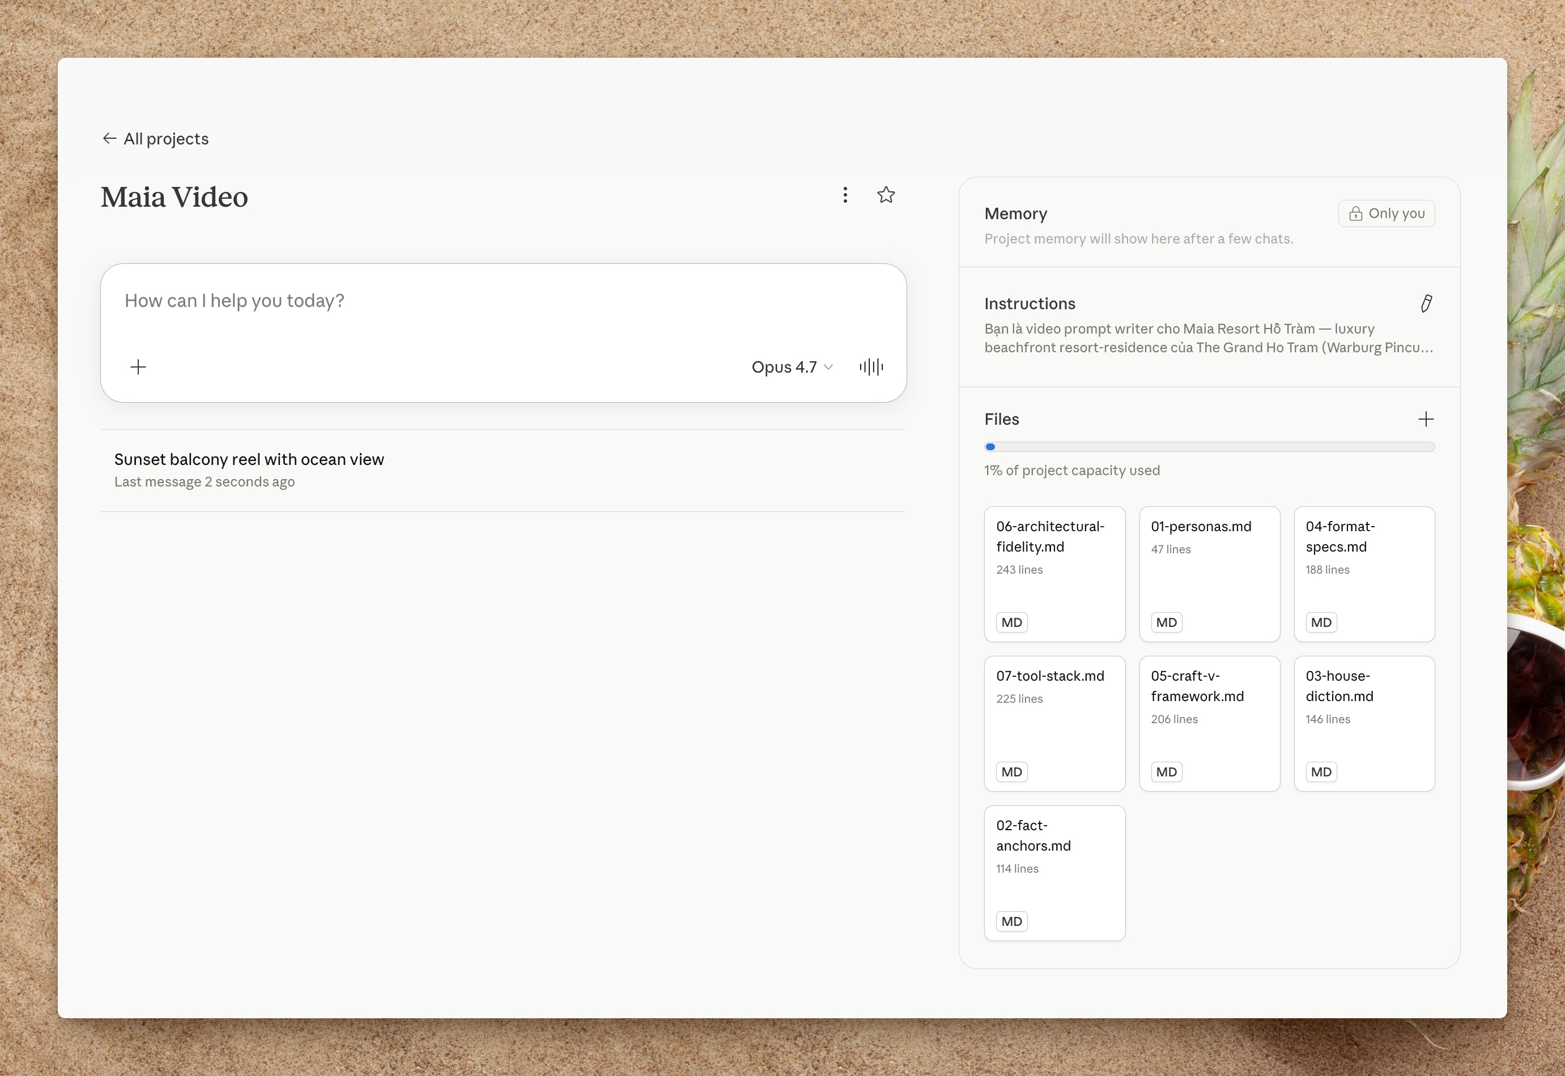Screen dimensions: 1565x1076
Task: Add a file with the Files plus icon
Action: coord(1426,419)
